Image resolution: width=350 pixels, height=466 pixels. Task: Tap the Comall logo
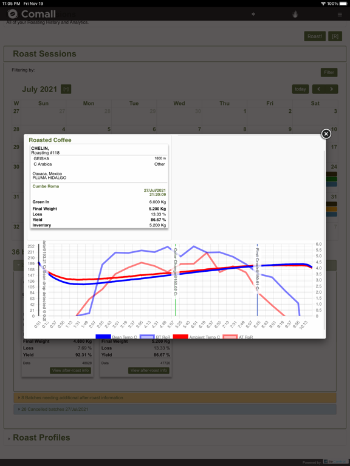(32, 14)
